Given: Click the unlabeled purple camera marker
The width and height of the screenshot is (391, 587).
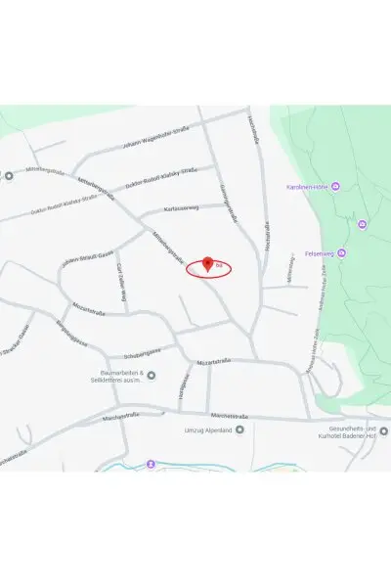Looking at the screenshot, I should tap(363, 224).
